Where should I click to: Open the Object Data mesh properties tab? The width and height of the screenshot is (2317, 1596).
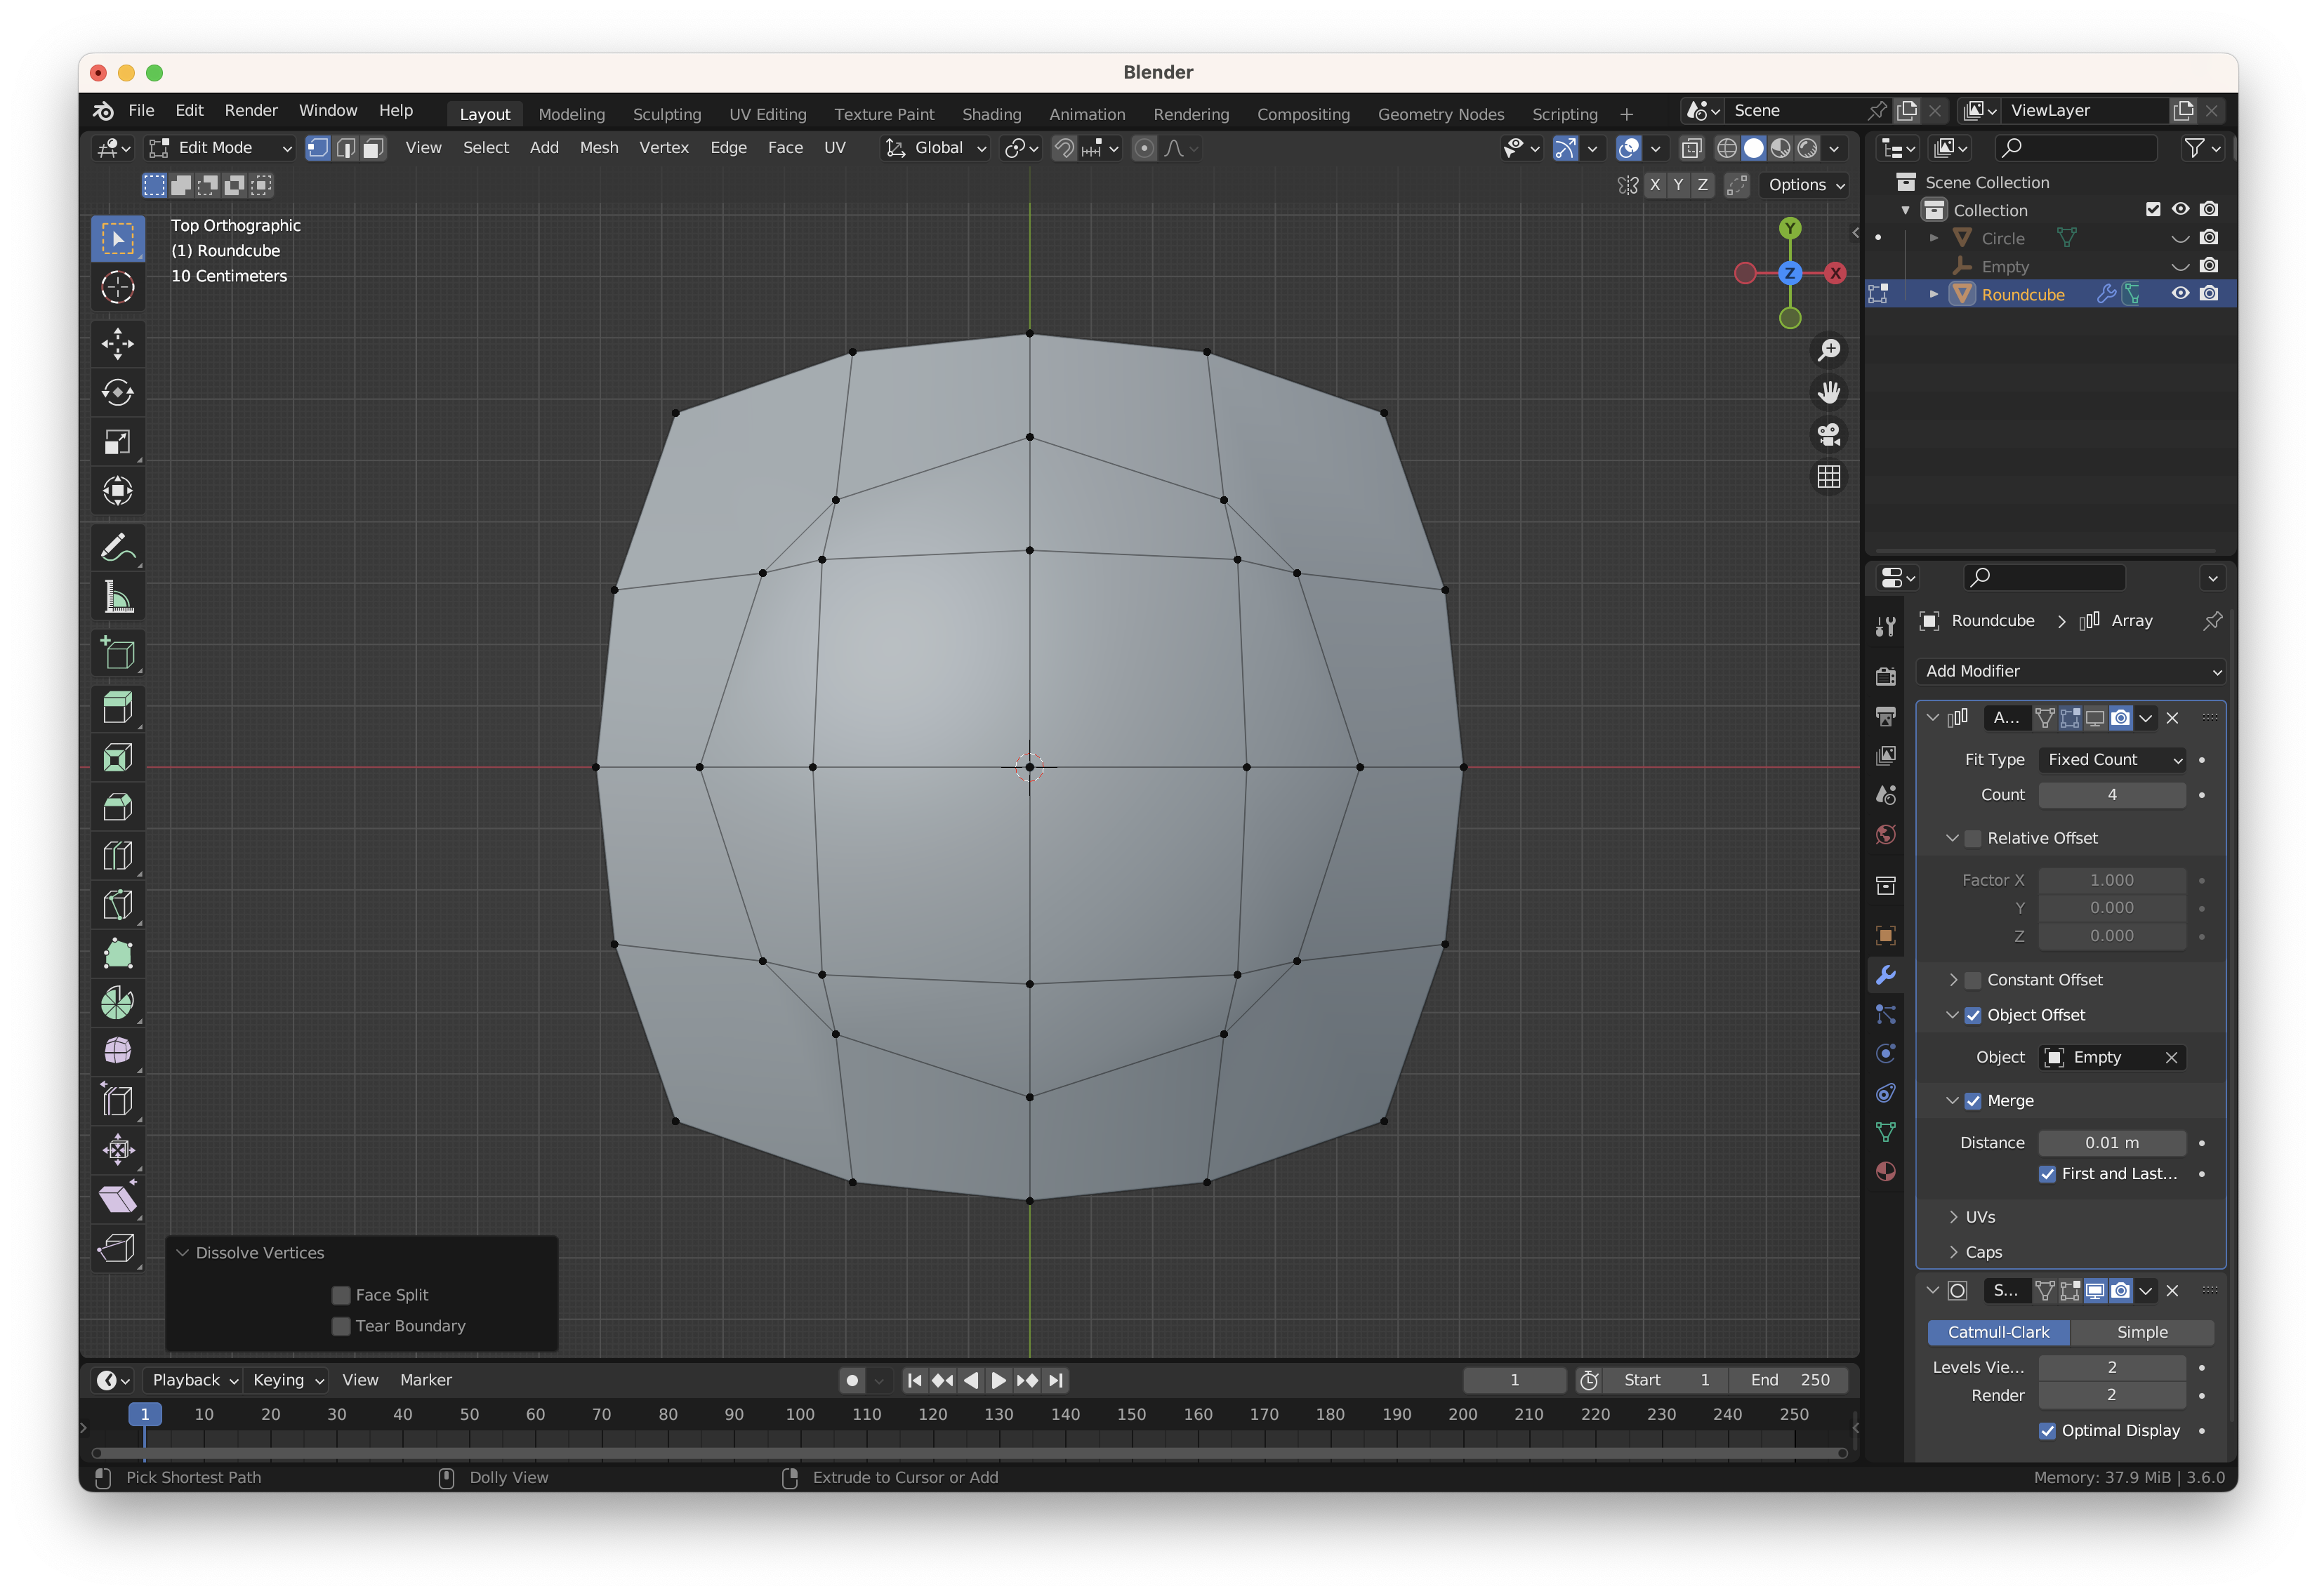1886,1132
